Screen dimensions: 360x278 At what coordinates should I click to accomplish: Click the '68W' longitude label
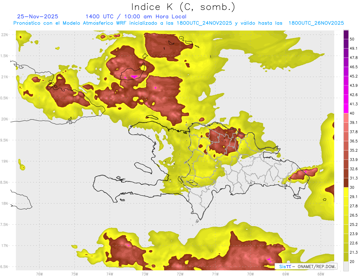321,274
